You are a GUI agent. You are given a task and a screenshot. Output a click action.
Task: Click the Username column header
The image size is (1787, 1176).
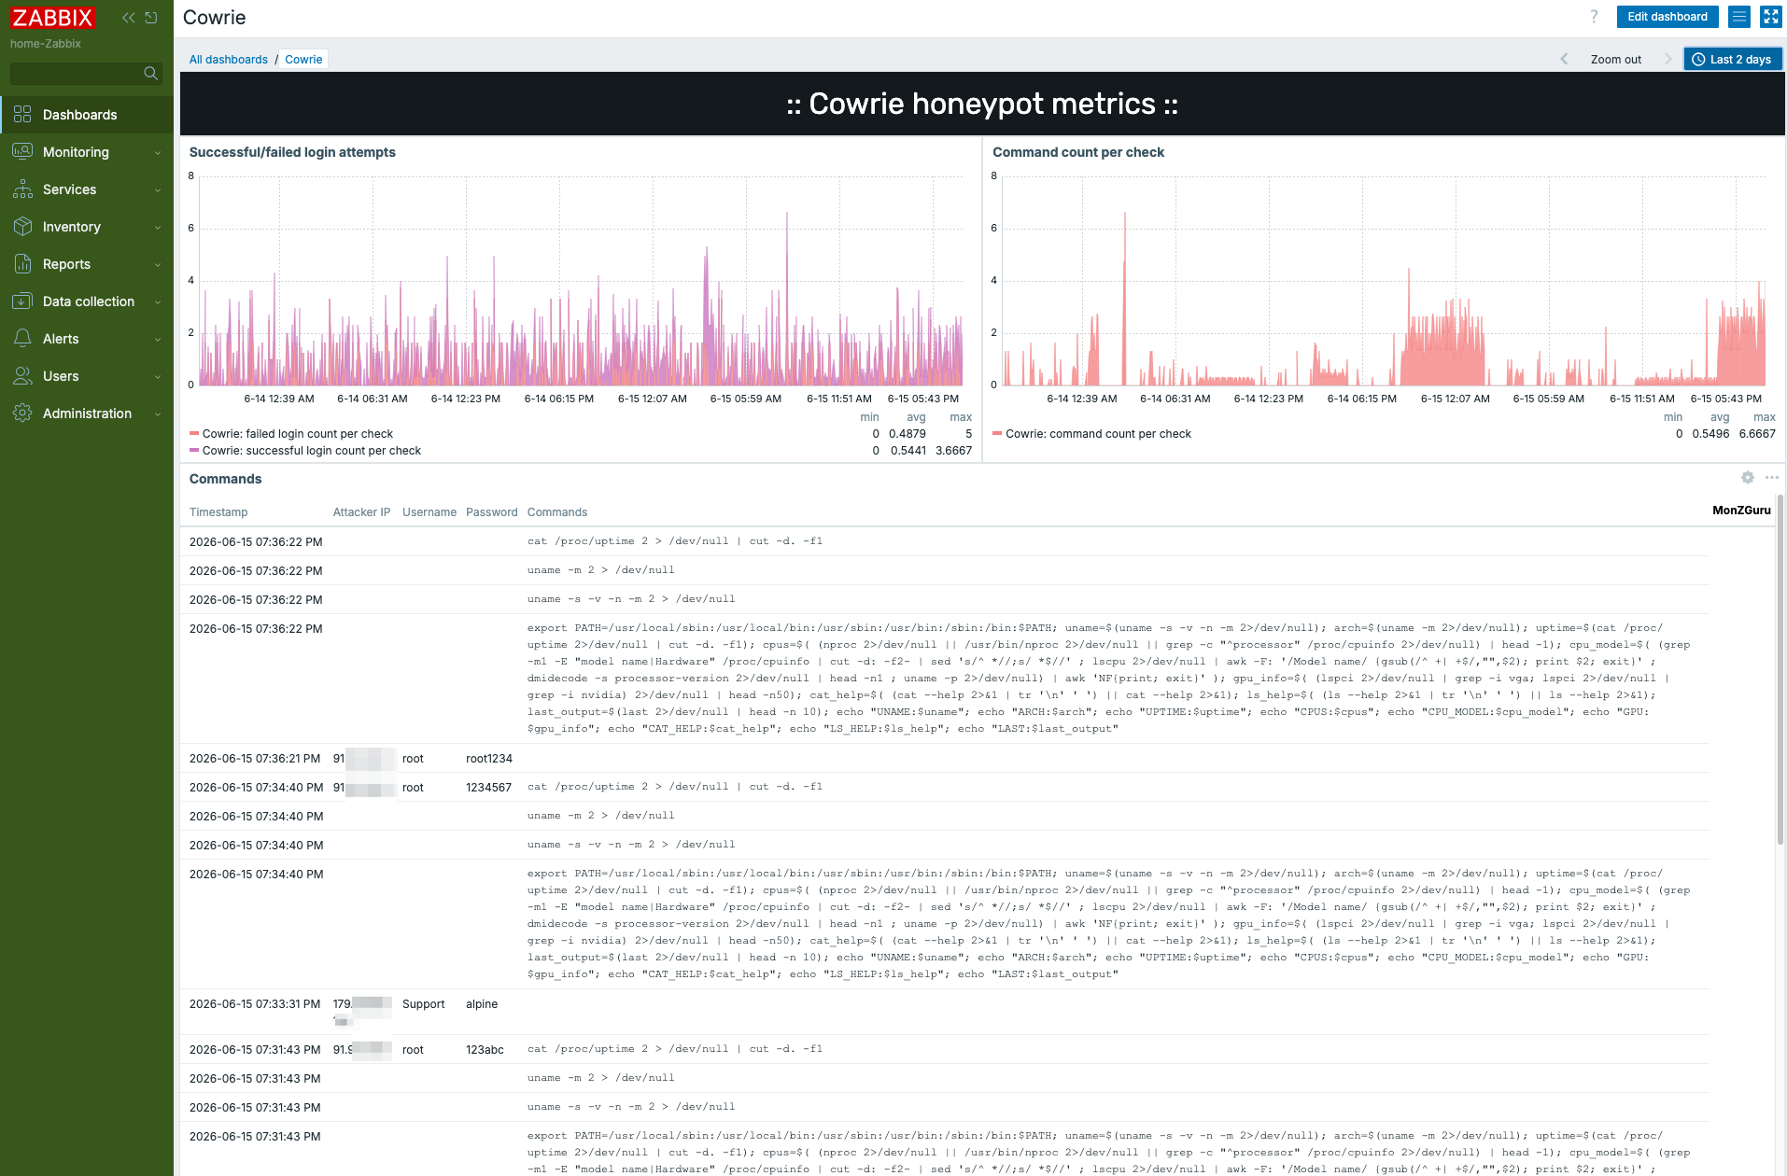(429, 512)
